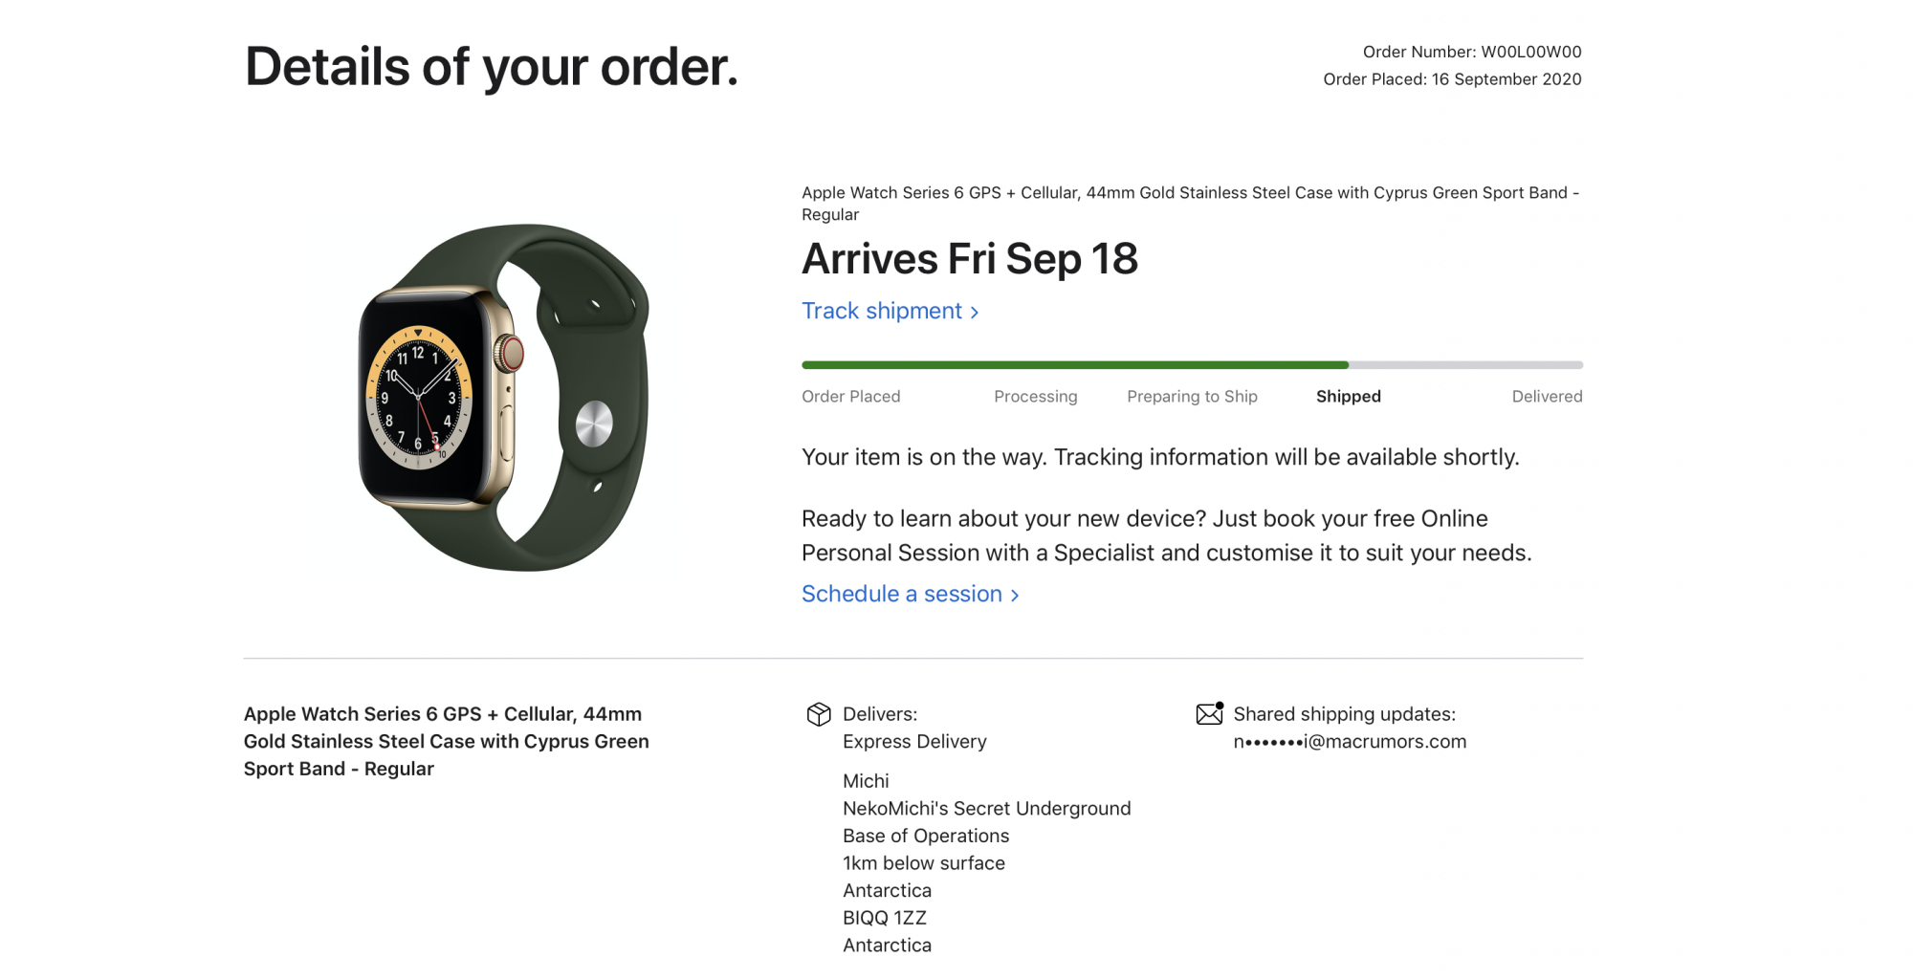Click the Express Delivery text
The height and width of the screenshot is (979, 1913).
(x=914, y=742)
